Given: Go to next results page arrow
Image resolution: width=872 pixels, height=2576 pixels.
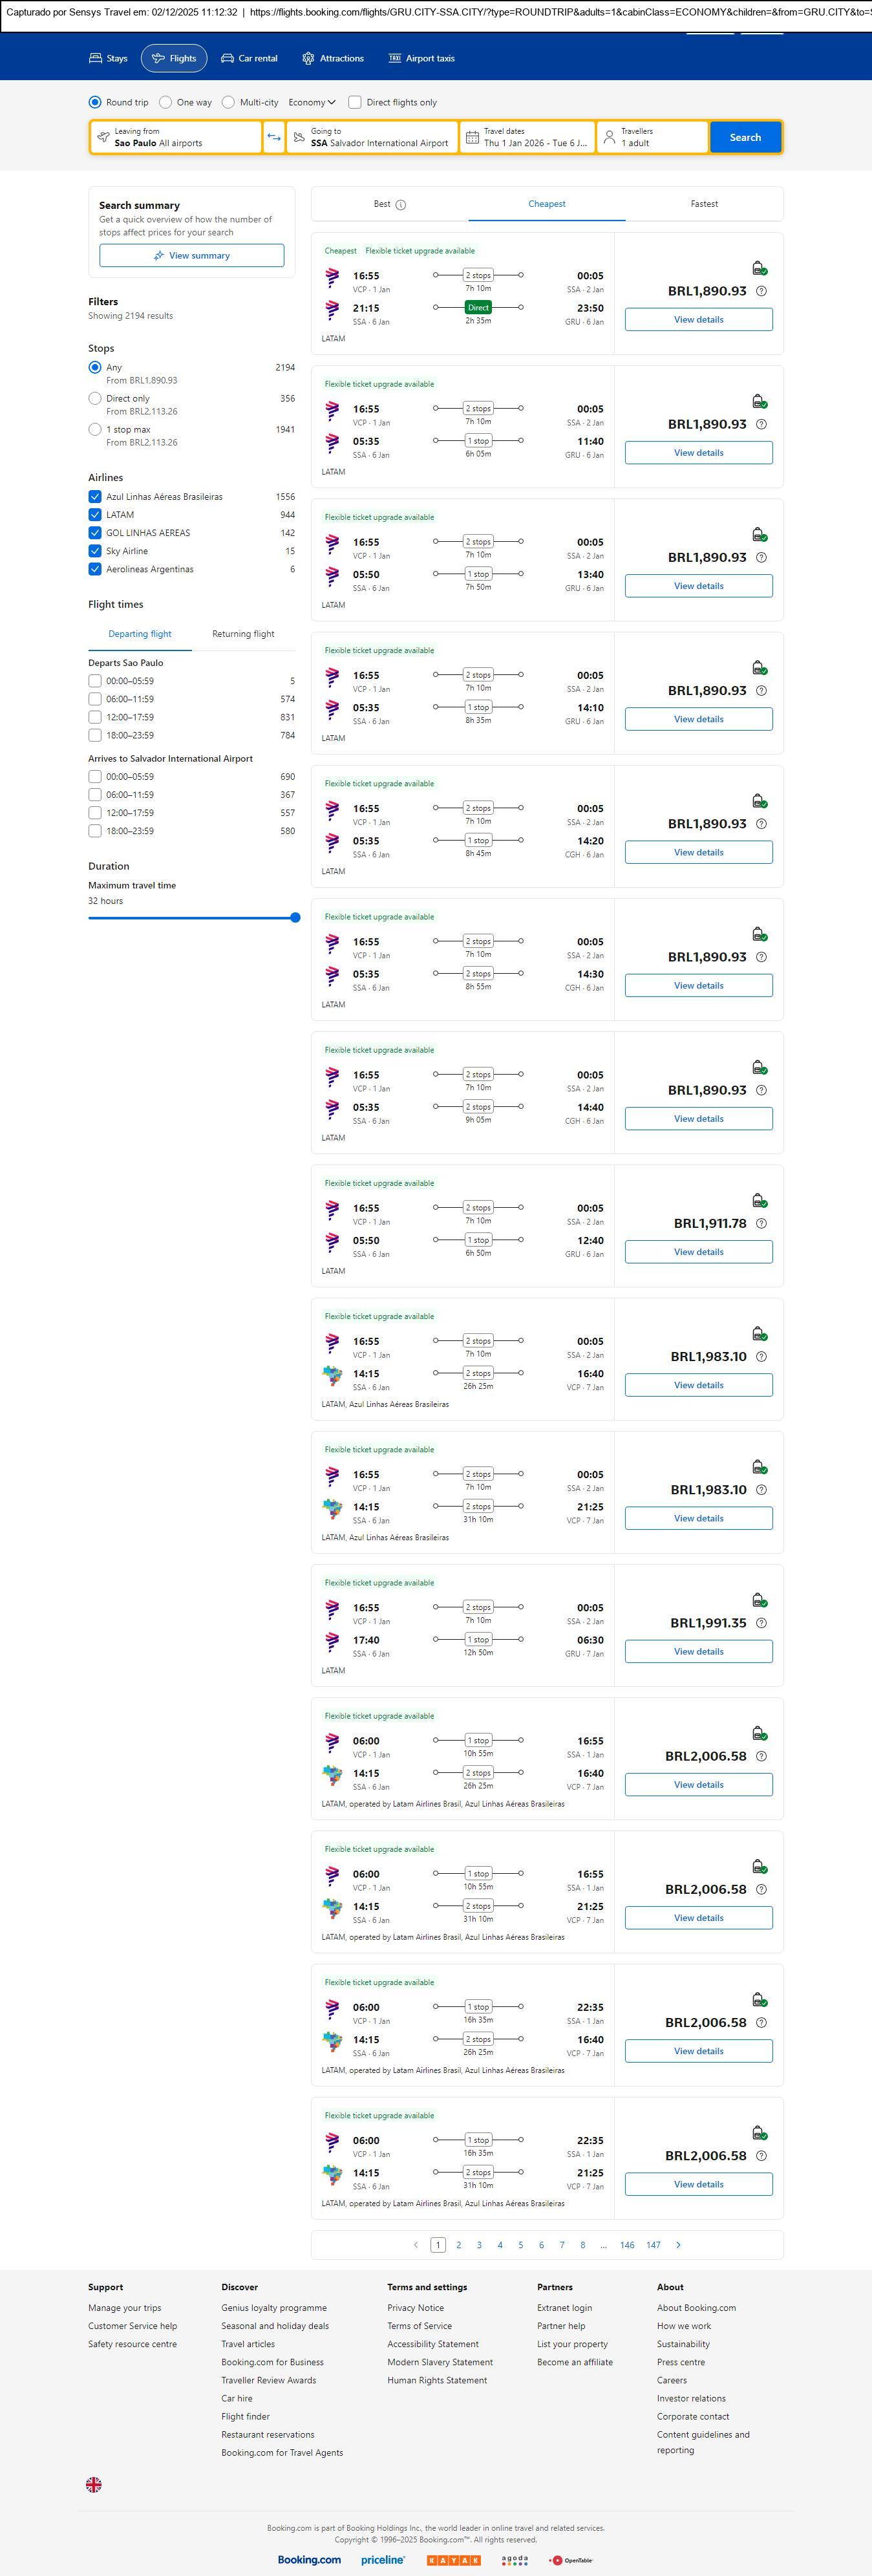Looking at the screenshot, I should [678, 2245].
